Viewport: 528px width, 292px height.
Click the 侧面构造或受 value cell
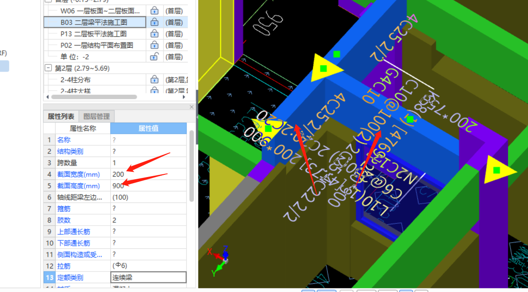click(x=149, y=254)
